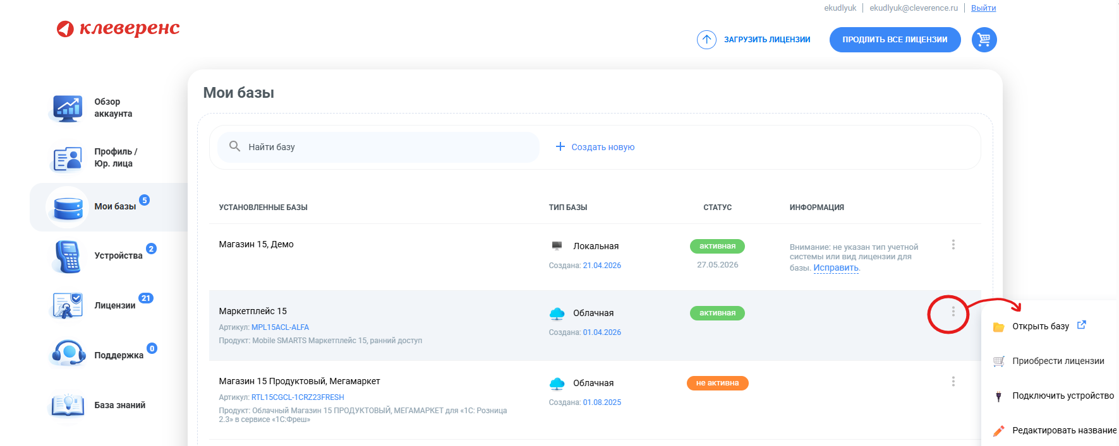Click the article link MPL15ACL-ALFA
1119x446 pixels.
tap(280, 327)
